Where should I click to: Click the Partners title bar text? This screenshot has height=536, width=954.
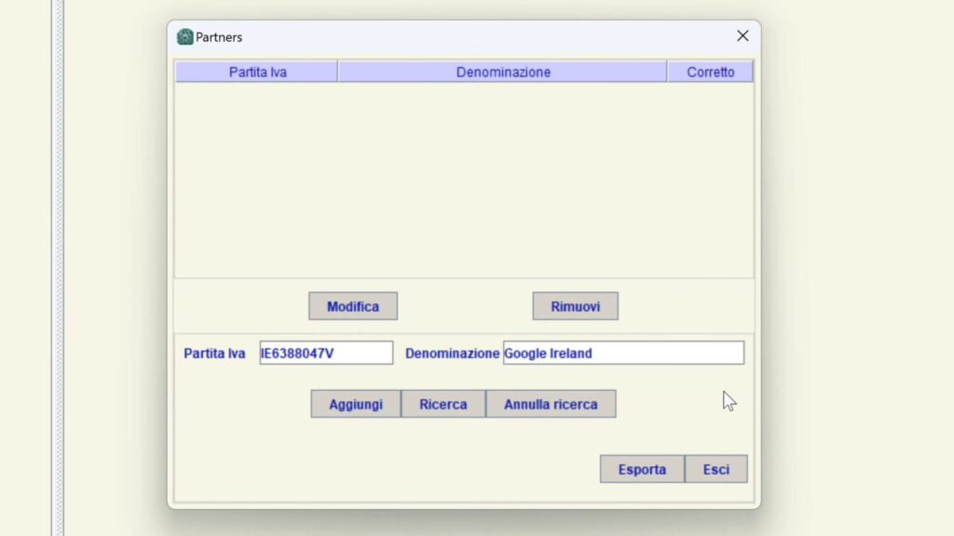click(219, 37)
